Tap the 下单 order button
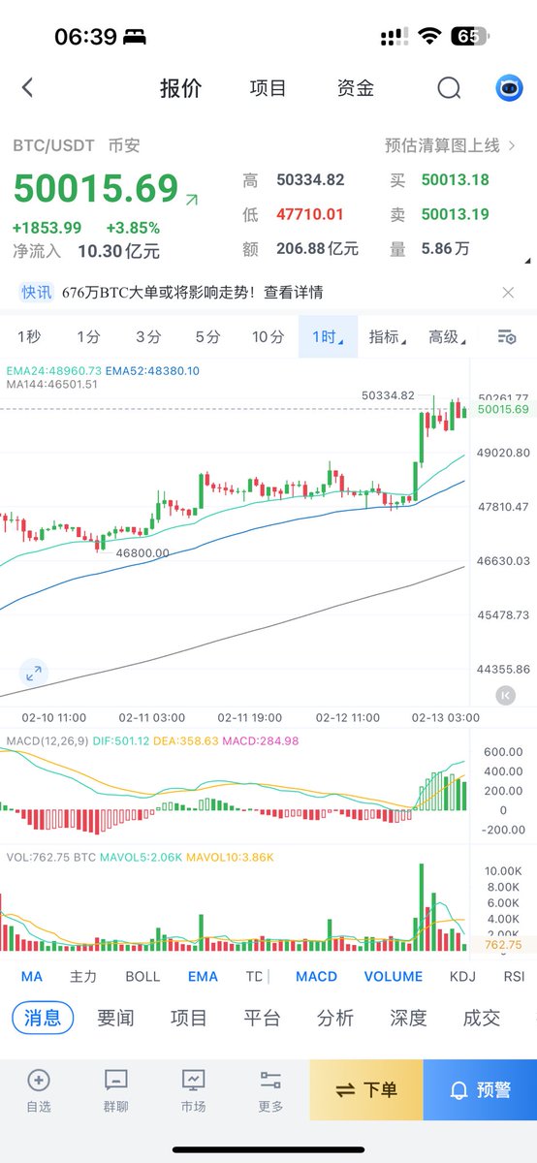This screenshot has height=1163, width=537. pos(366,1090)
